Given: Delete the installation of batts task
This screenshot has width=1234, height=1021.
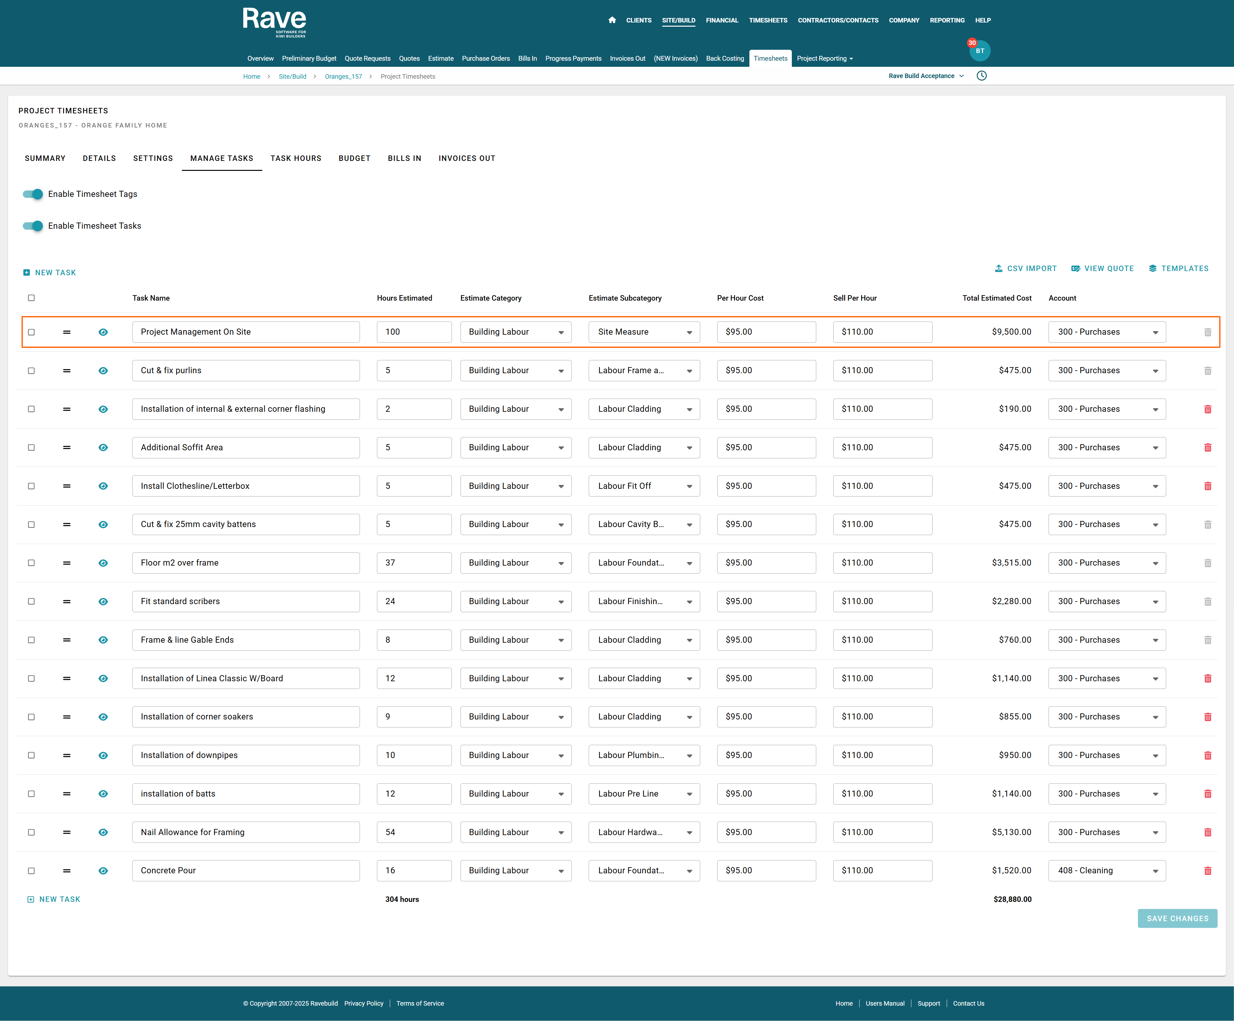Looking at the screenshot, I should click(x=1208, y=794).
